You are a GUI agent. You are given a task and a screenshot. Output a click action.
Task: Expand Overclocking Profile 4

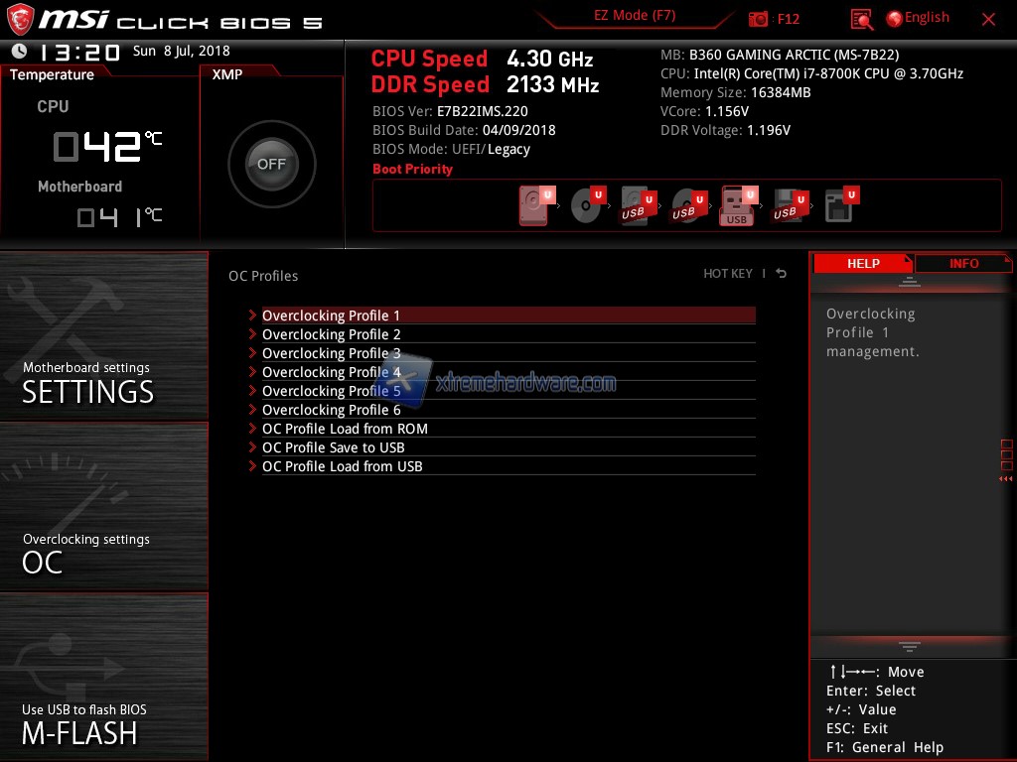(x=331, y=372)
